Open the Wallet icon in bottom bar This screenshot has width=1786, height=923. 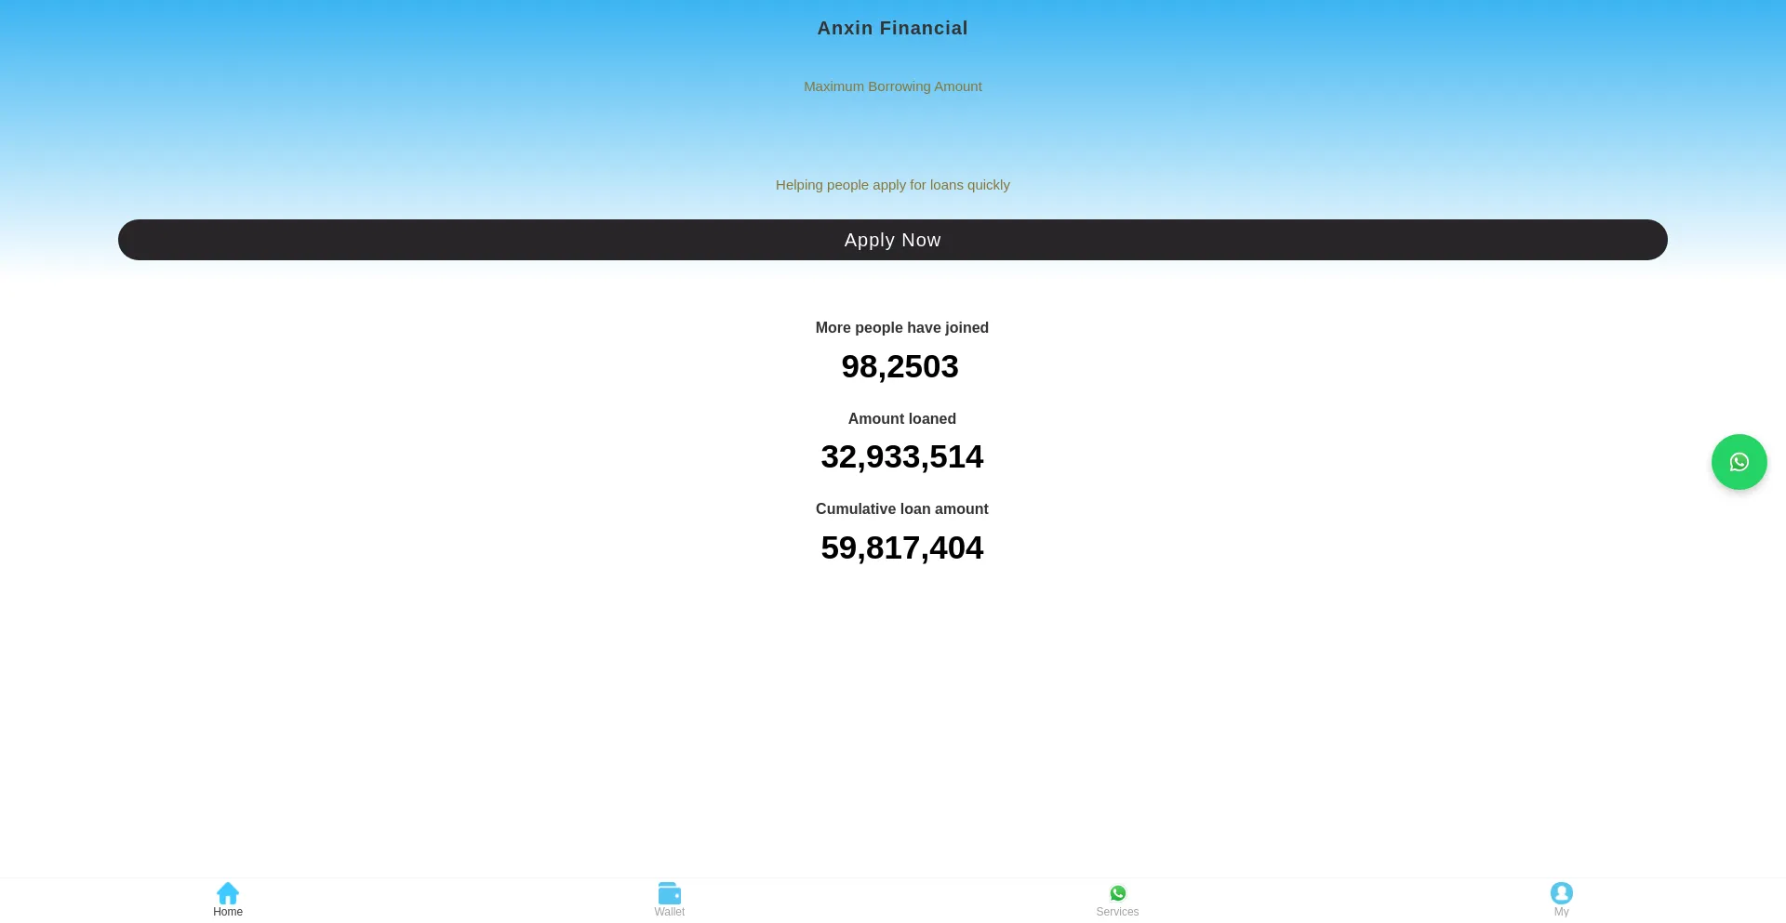pyautogui.click(x=670, y=893)
